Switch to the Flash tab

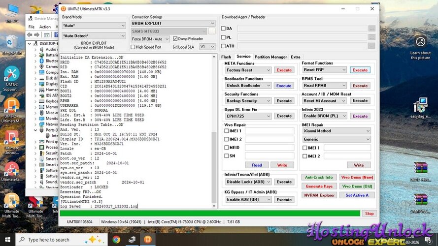226,57
